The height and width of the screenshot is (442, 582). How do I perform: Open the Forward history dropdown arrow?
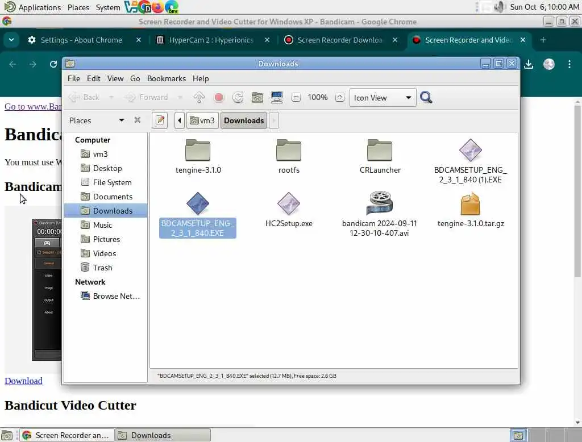[x=180, y=97]
